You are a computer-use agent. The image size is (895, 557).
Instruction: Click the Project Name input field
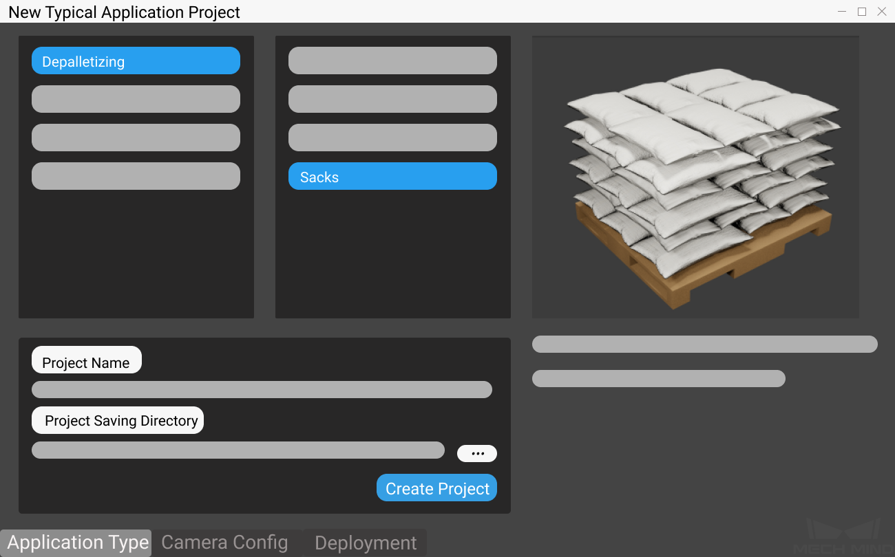tap(262, 389)
